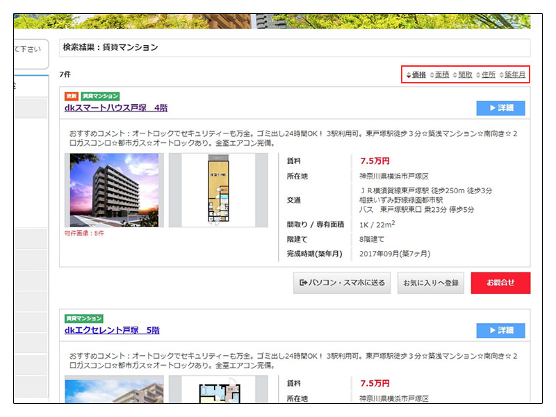This screenshot has height=417, width=556.
Task: Click the first listing's 神奈川県横浜市戸塚区 address
Action: click(394, 177)
